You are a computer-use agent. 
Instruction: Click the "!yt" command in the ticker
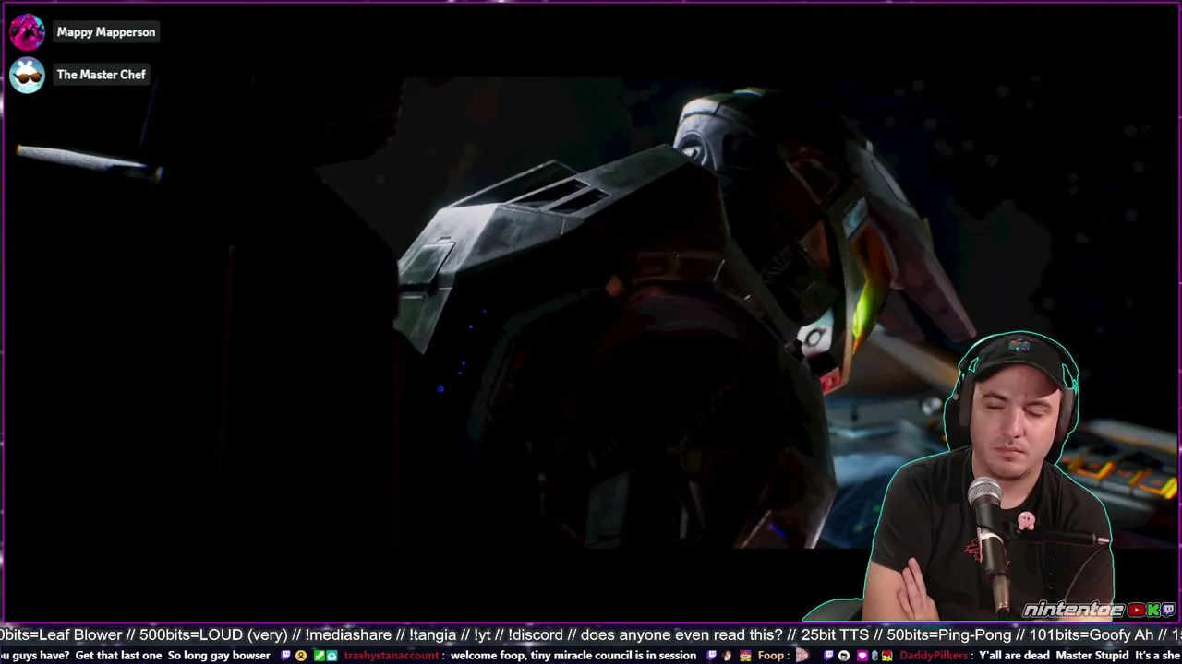pyautogui.click(x=482, y=635)
